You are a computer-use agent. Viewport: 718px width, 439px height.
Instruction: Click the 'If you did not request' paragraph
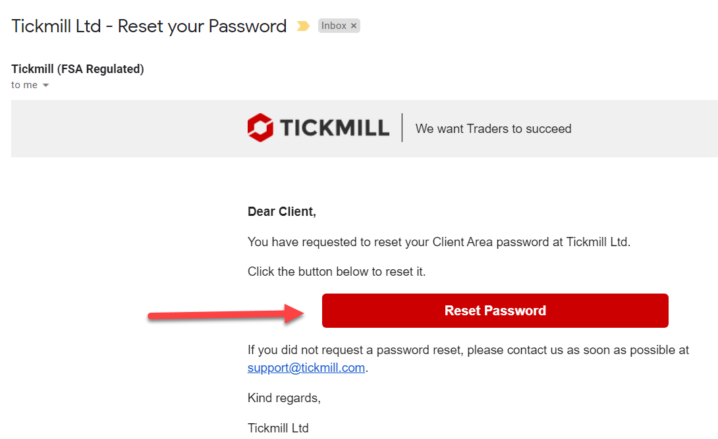pos(468,359)
